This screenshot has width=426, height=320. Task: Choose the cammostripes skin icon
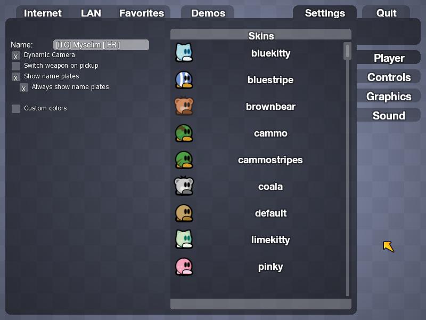(x=184, y=159)
